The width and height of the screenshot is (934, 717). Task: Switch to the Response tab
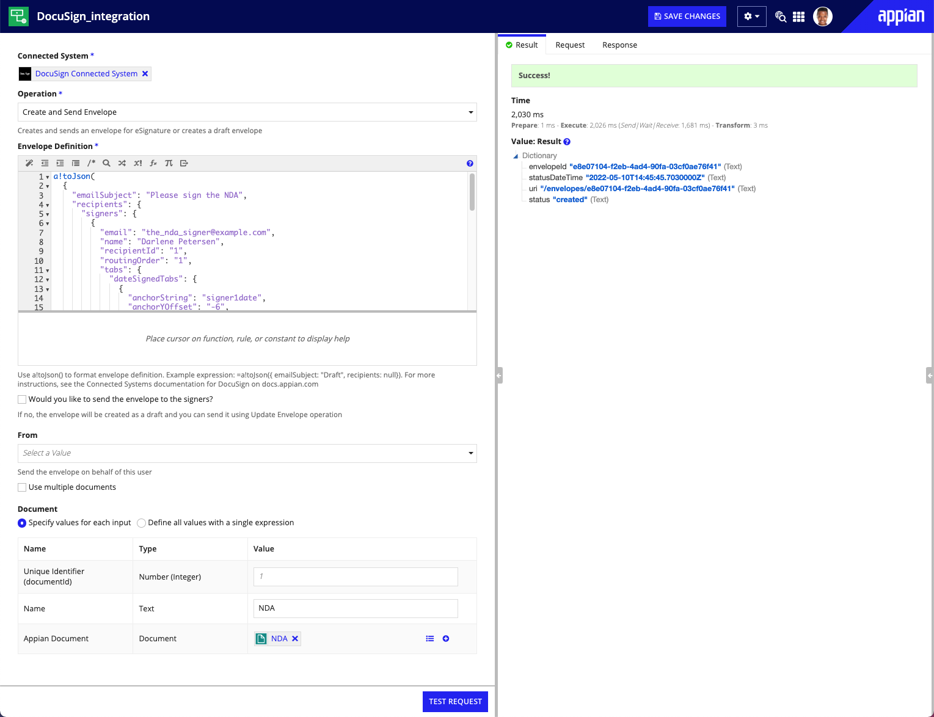click(619, 45)
